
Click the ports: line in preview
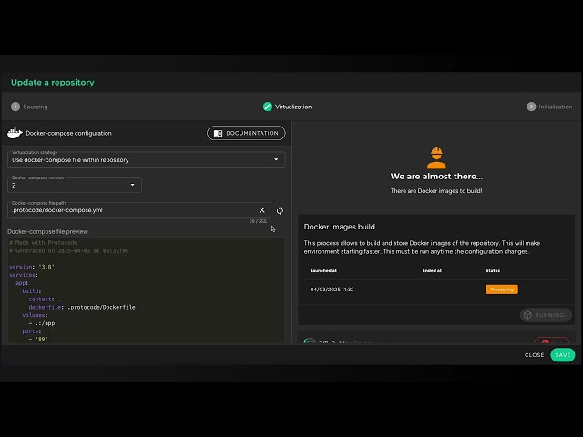(32, 331)
